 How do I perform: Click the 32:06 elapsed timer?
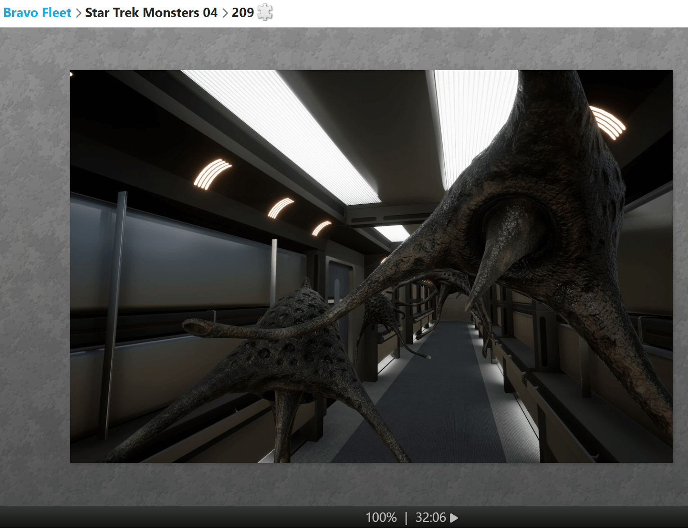pyautogui.click(x=430, y=517)
